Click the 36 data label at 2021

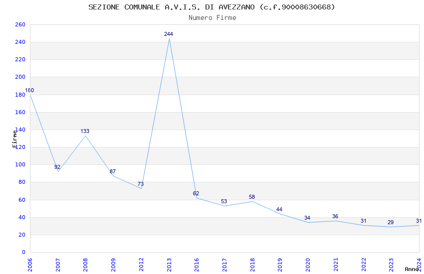pos(335,217)
